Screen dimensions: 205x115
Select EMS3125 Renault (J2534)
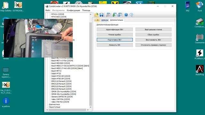pos(61,87)
